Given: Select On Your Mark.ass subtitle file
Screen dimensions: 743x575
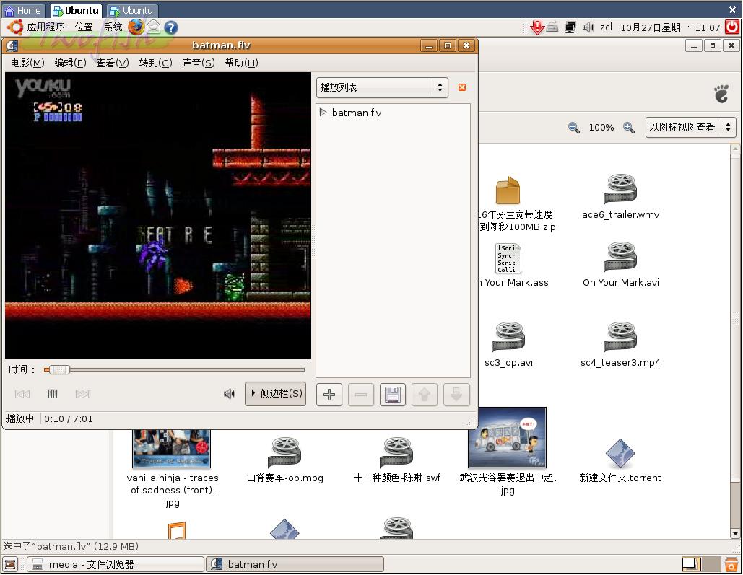Looking at the screenshot, I should coord(508,258).
